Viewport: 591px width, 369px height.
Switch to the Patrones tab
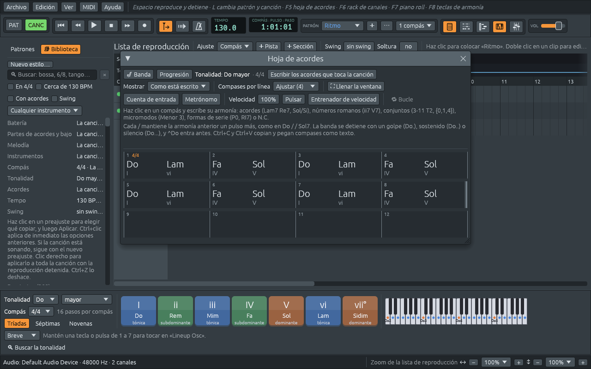pos(23,49)
